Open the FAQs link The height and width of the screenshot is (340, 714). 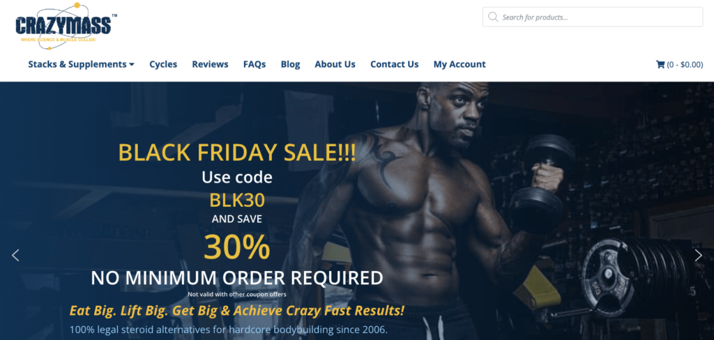[255, 64]
